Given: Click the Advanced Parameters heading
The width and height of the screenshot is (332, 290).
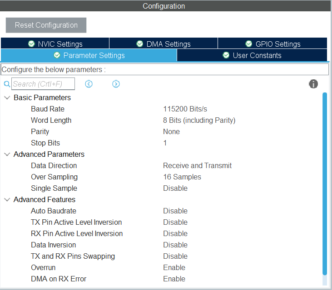Looking at the screenshot, I should click(49, 154).
